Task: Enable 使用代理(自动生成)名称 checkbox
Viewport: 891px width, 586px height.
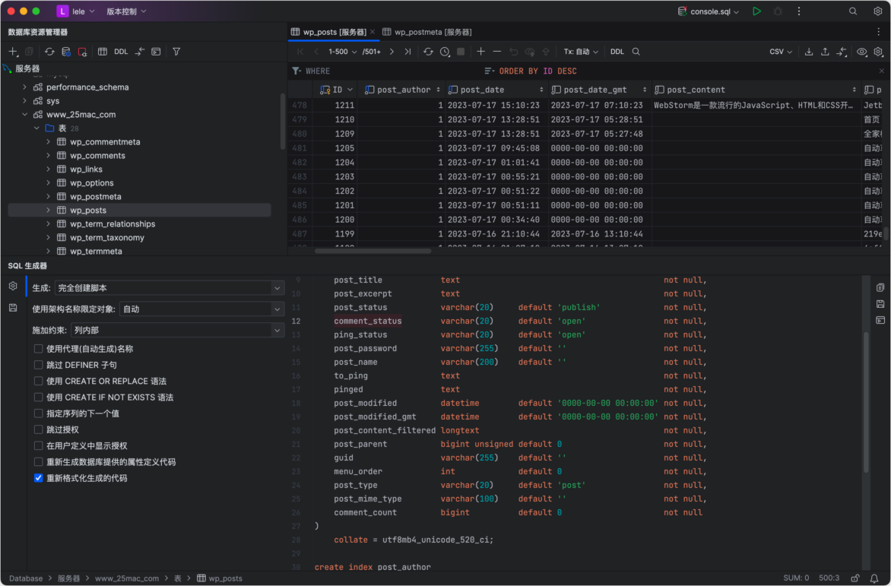Action: point(38,349)
